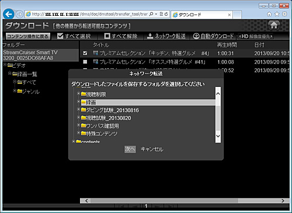
Task: Collapse the ビデオ folder in the sidebar
Action: (5, 65)
